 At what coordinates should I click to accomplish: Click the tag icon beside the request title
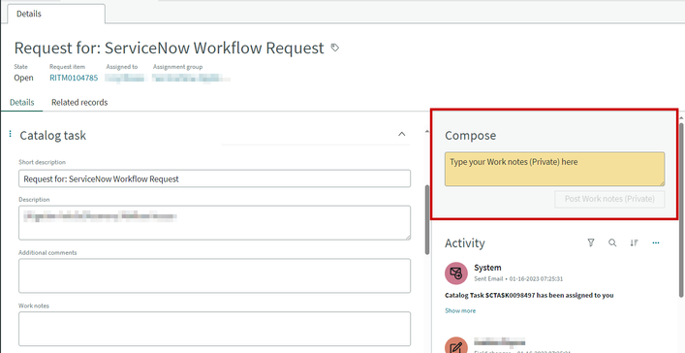(335, 48)
